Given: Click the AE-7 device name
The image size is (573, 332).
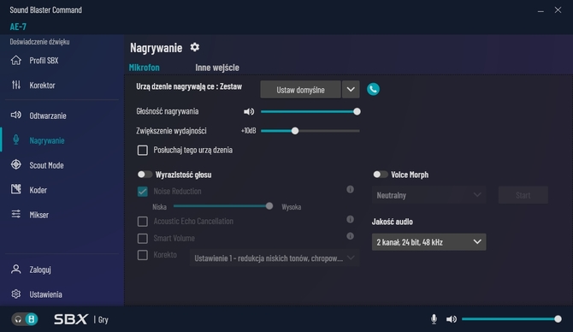Looking at the screenshot, I should click(x=18, y=27).
